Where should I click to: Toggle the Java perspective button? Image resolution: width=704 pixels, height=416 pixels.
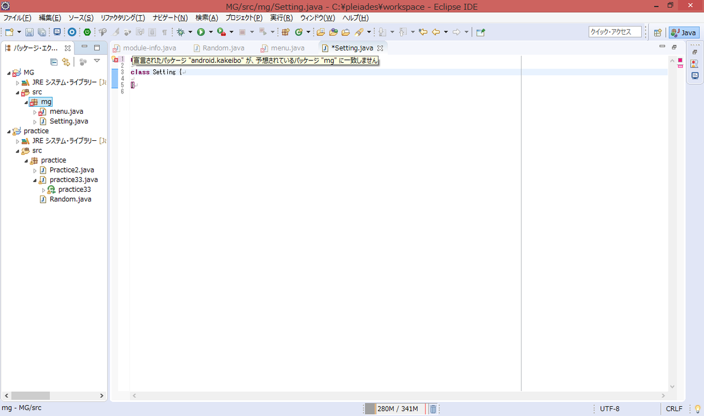click(683, 33)
